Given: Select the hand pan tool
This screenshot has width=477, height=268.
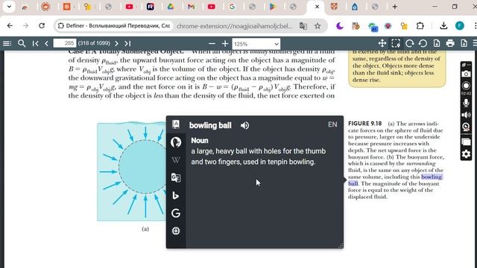Looking at the screenshot, I should coord(382,43).
